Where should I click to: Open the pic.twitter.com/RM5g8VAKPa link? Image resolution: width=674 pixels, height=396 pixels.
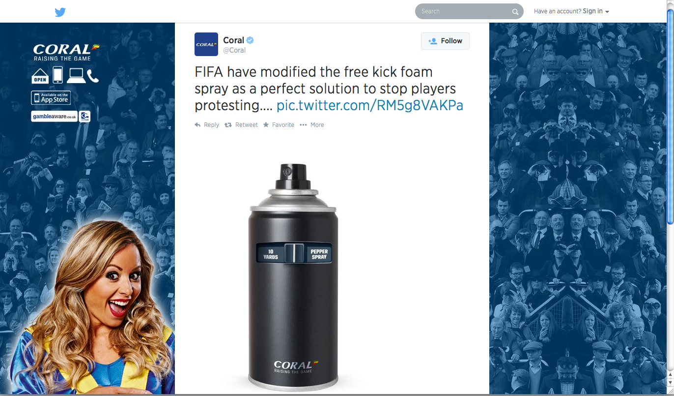tap(370, 105)
